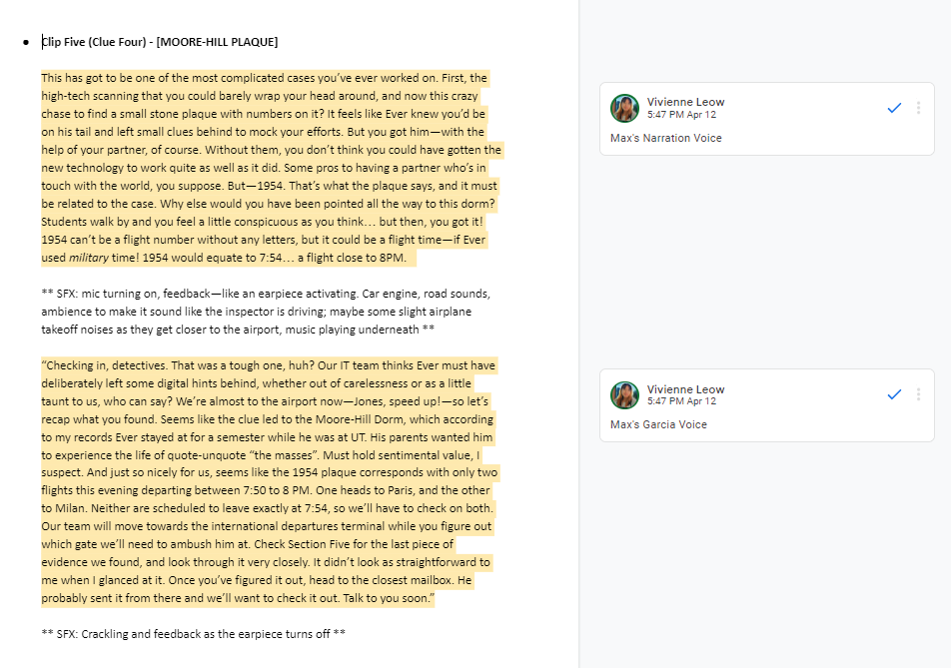Click avatar on the Garcia Voice comment
Viewport: 951px width, 668px height.
(x=625, y=394)
